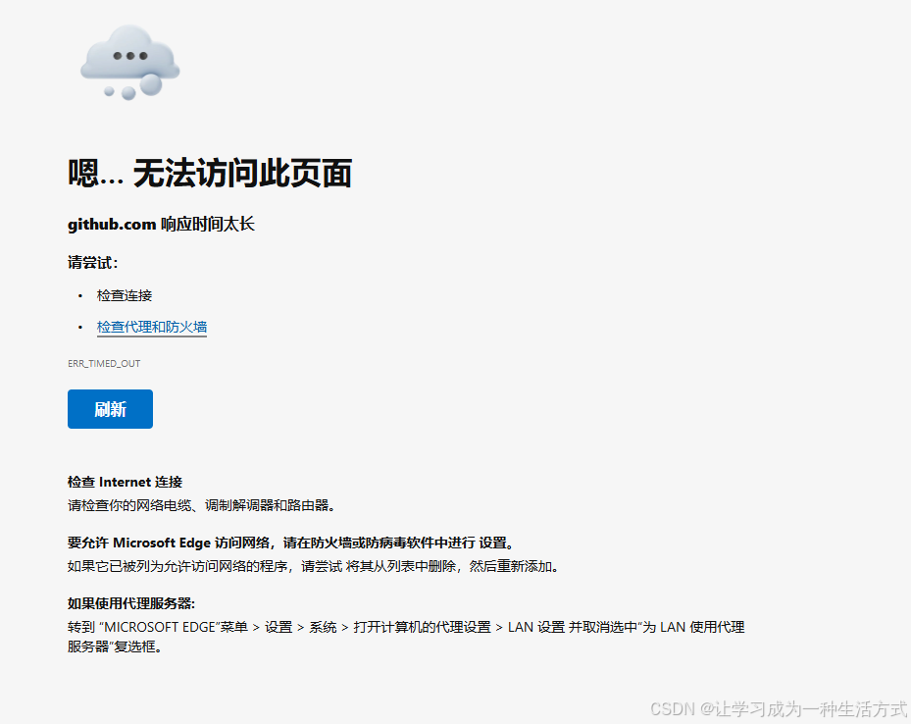The width and height of the screenshot is (911, 724).
Task: Click the 检查 Internet 连接 heading
Action: point(125,482)
